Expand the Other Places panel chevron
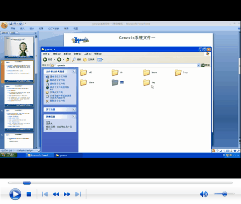This screenshot has height=204, width=241. pos(74,110)
